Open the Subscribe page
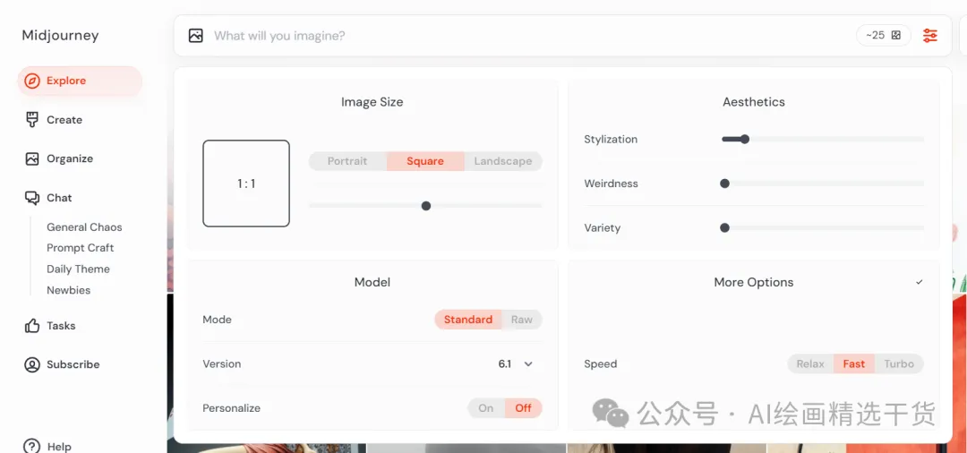Image resolution: width=967 pixels, height=453 pixels. pyautogui.click(x=73, y=365)
